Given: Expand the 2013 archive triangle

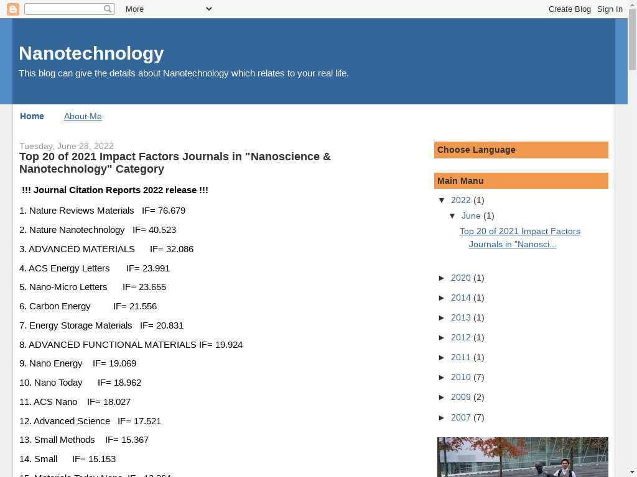Looking at the screenshot, I should point(442,317).
